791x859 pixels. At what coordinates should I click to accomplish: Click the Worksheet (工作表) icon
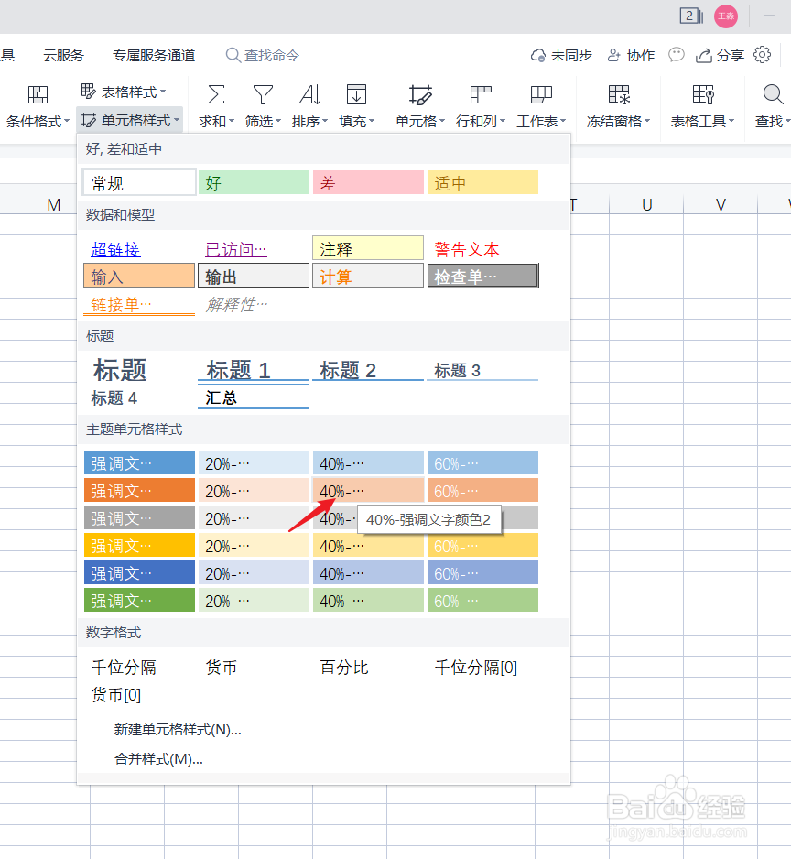click(541, 94)
